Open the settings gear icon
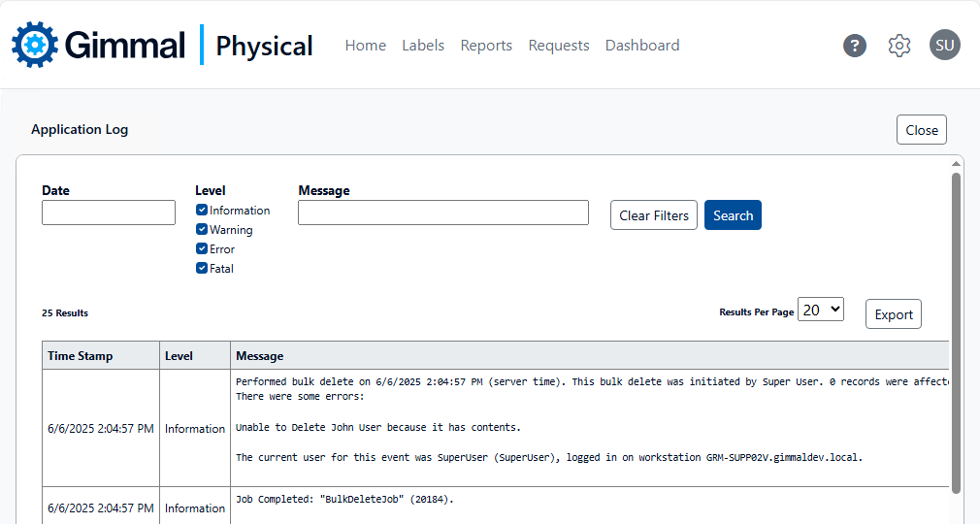Image resolution: width=980 pixels, height=524 pixels. point(899,45)
